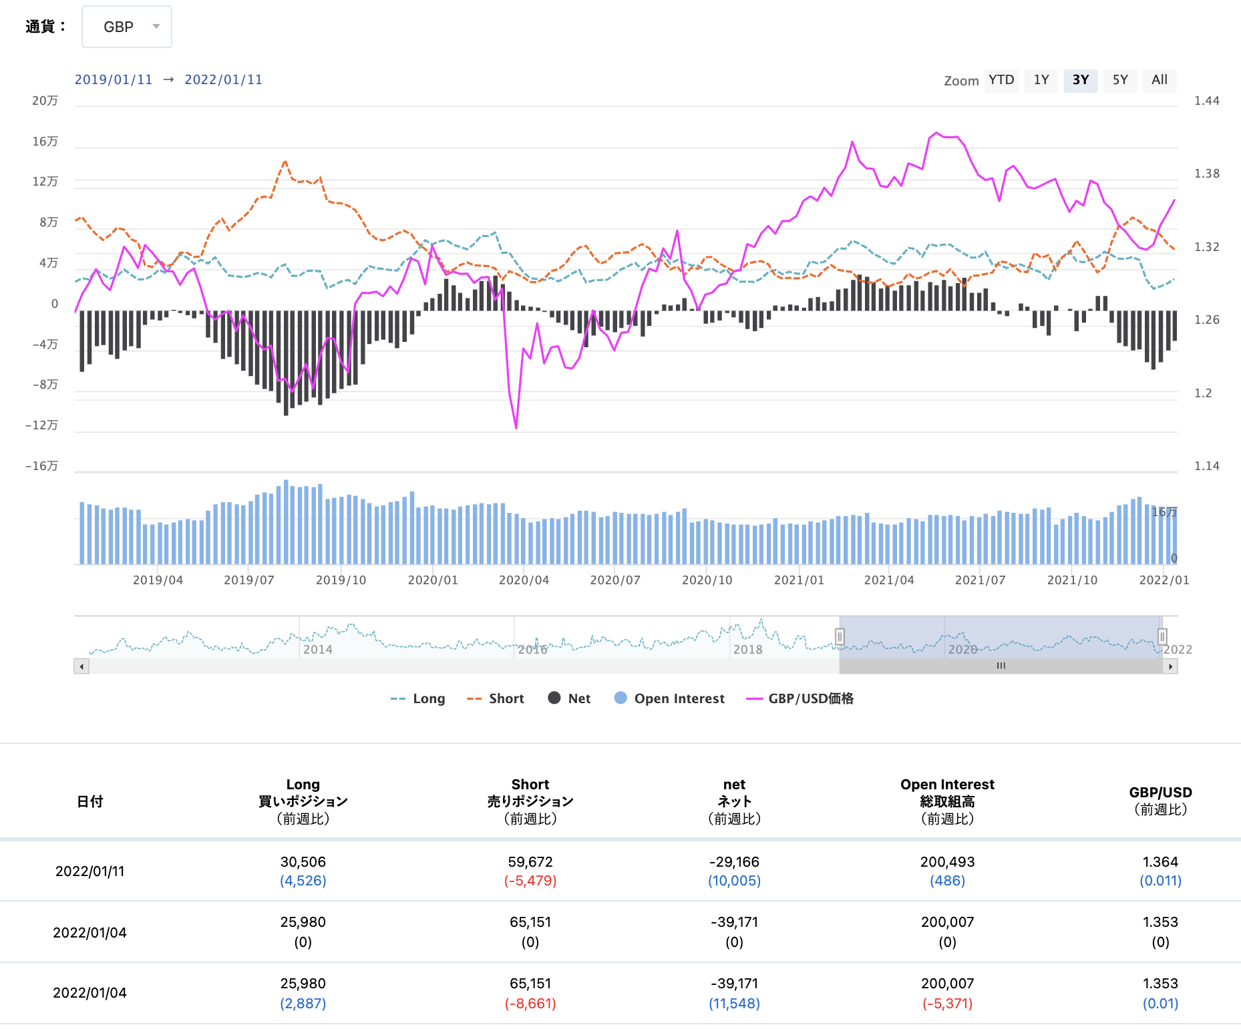
Task: Click the navigator scroll-left arrow
Action: coord(81,666)
